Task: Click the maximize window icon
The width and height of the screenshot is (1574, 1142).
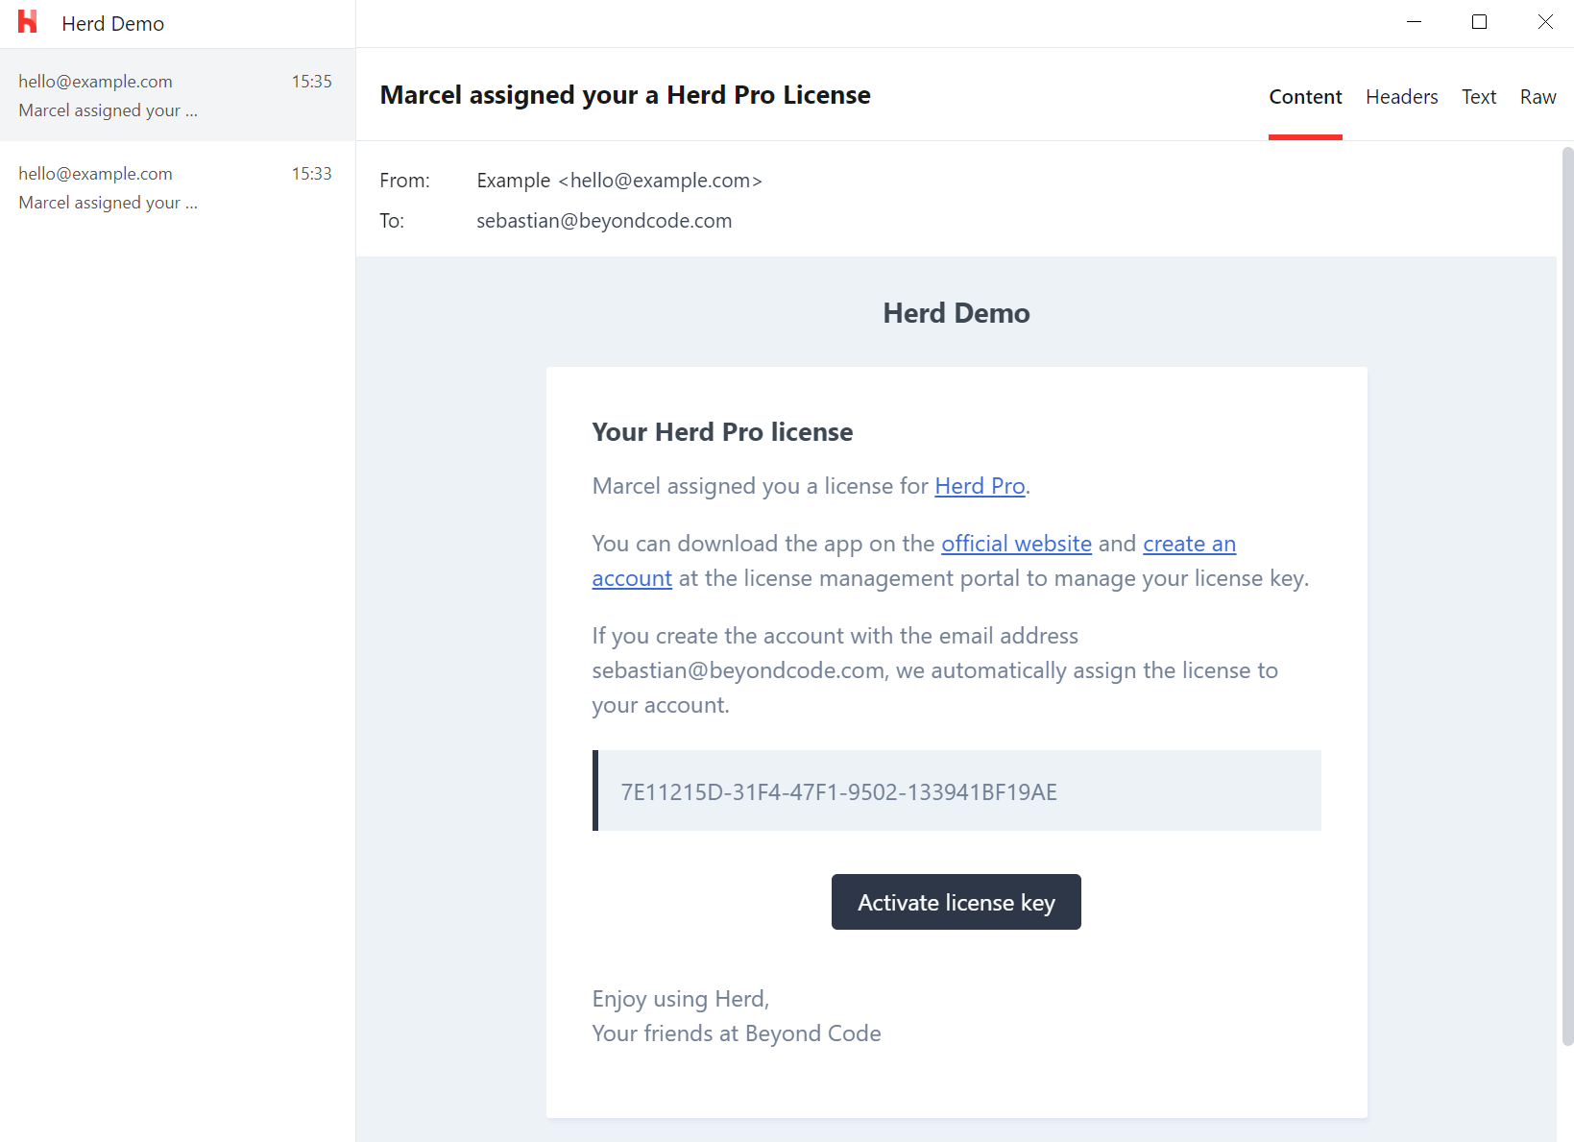Action: (x=1478, y=21)
